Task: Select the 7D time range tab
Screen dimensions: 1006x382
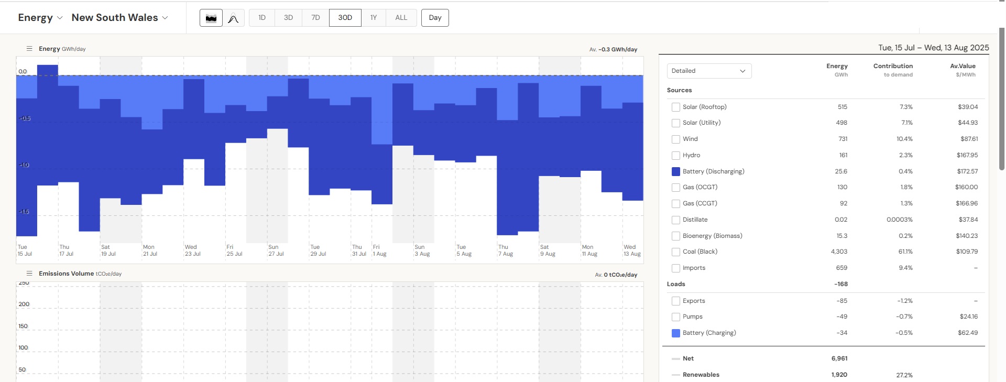Action: (x=315, y=18)
